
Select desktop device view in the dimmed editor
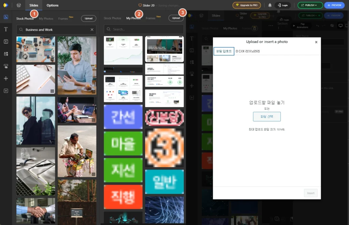[x=340, y=26]
